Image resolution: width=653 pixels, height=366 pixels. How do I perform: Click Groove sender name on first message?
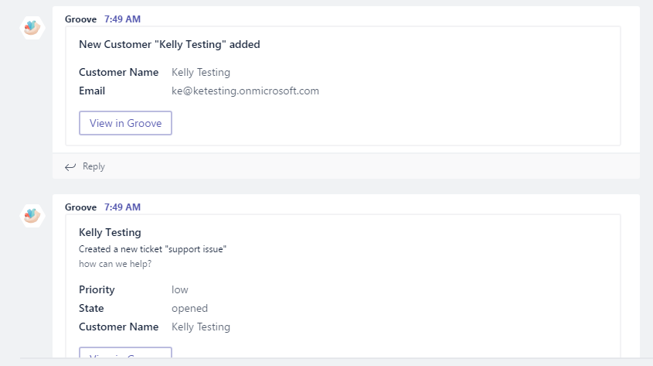81,19
